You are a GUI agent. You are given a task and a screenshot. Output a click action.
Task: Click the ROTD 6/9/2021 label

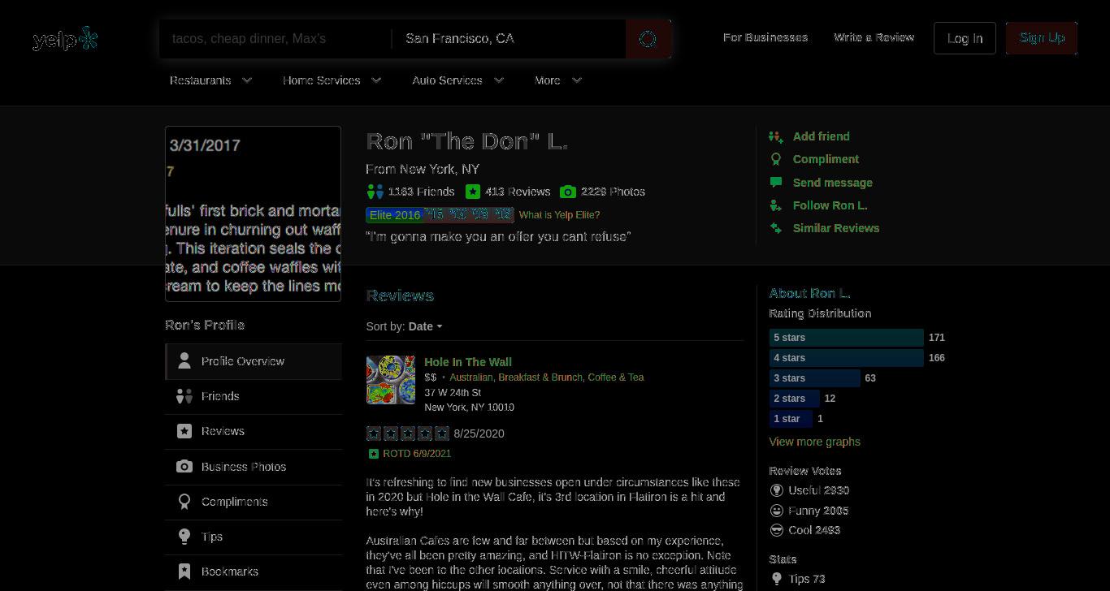(x=417, y=454)
